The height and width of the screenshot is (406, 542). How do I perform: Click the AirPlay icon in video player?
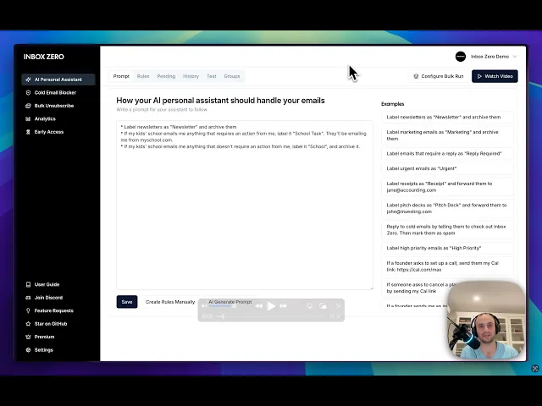point(310,306)
